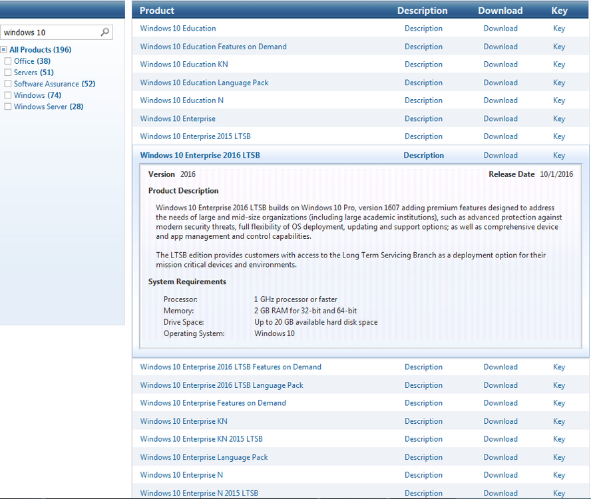Screen dimensions: 591x499
Task: Click the search magnifier icon
Action: click(105, 32)
